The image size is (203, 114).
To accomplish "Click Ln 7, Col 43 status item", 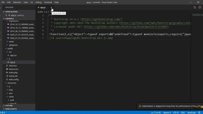I will (156, 113).
